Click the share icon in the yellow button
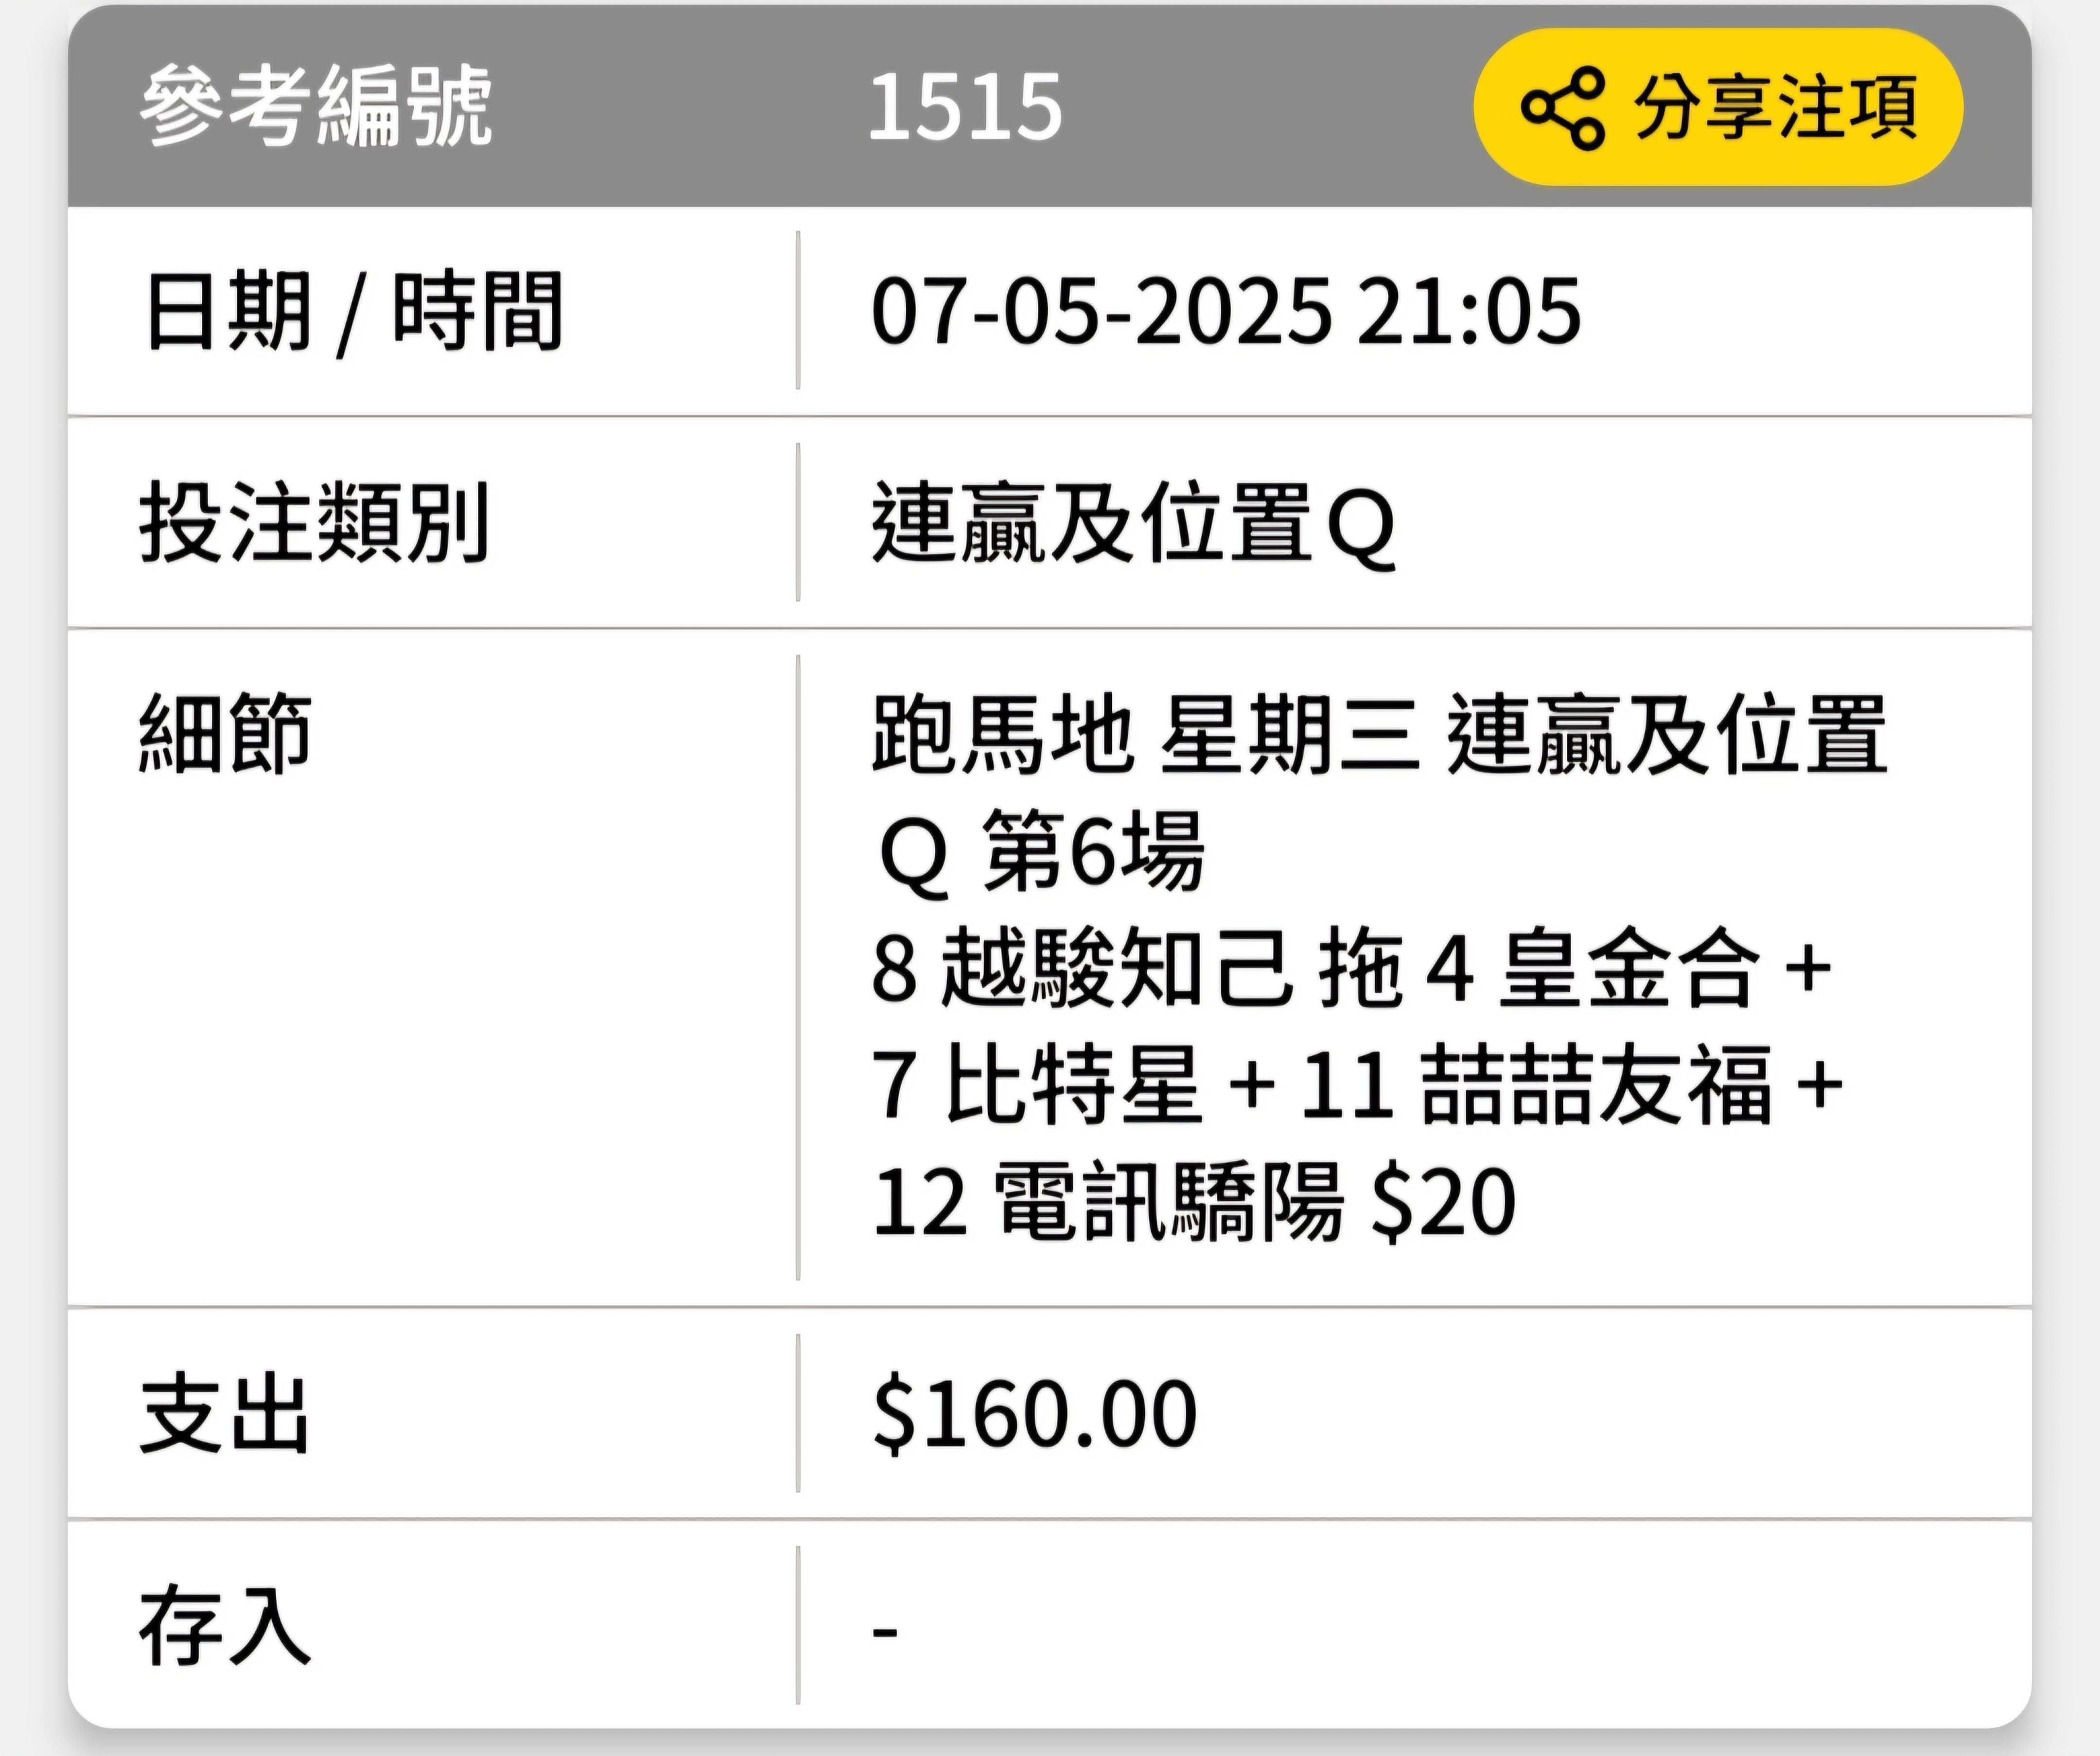The image size is (2100, 1756). click(x=1562, y=108)
